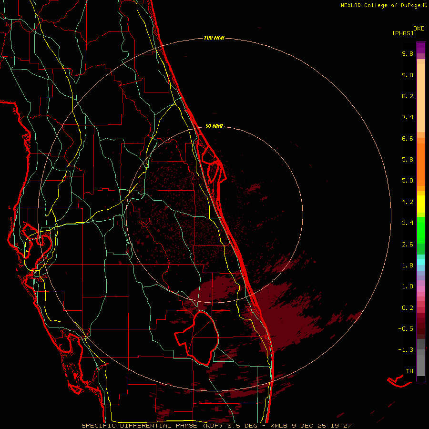Click the 6.6 color scale value
The height and width of the screenshot is (429, 429).
click(x=408, y=139)
